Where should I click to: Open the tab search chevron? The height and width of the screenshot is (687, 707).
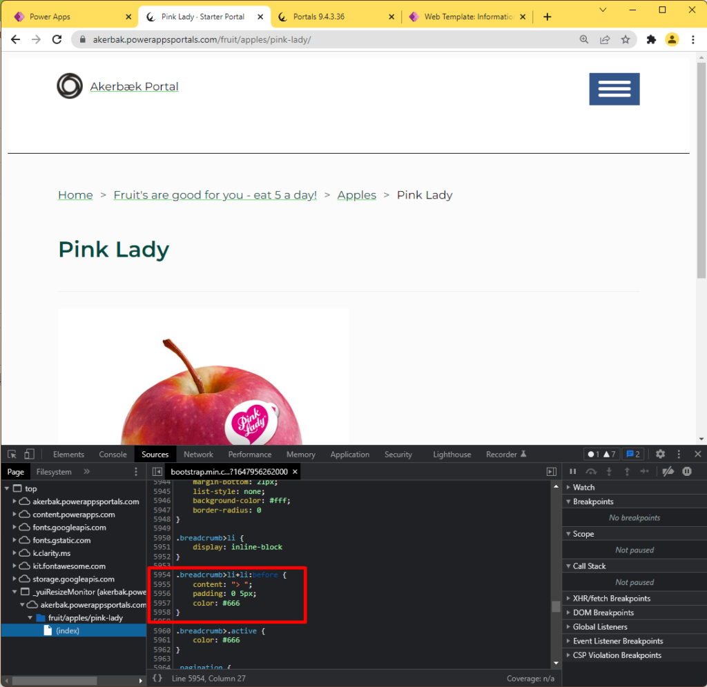603,10
